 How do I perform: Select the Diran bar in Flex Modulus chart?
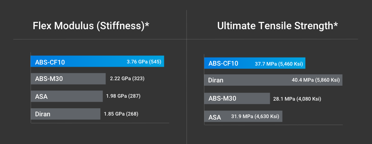[65, 114]
